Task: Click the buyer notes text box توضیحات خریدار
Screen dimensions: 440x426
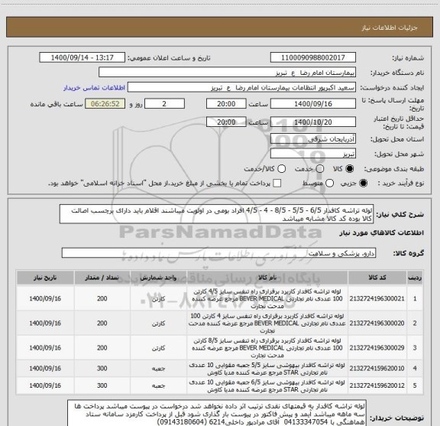Action: coord(217,413)
